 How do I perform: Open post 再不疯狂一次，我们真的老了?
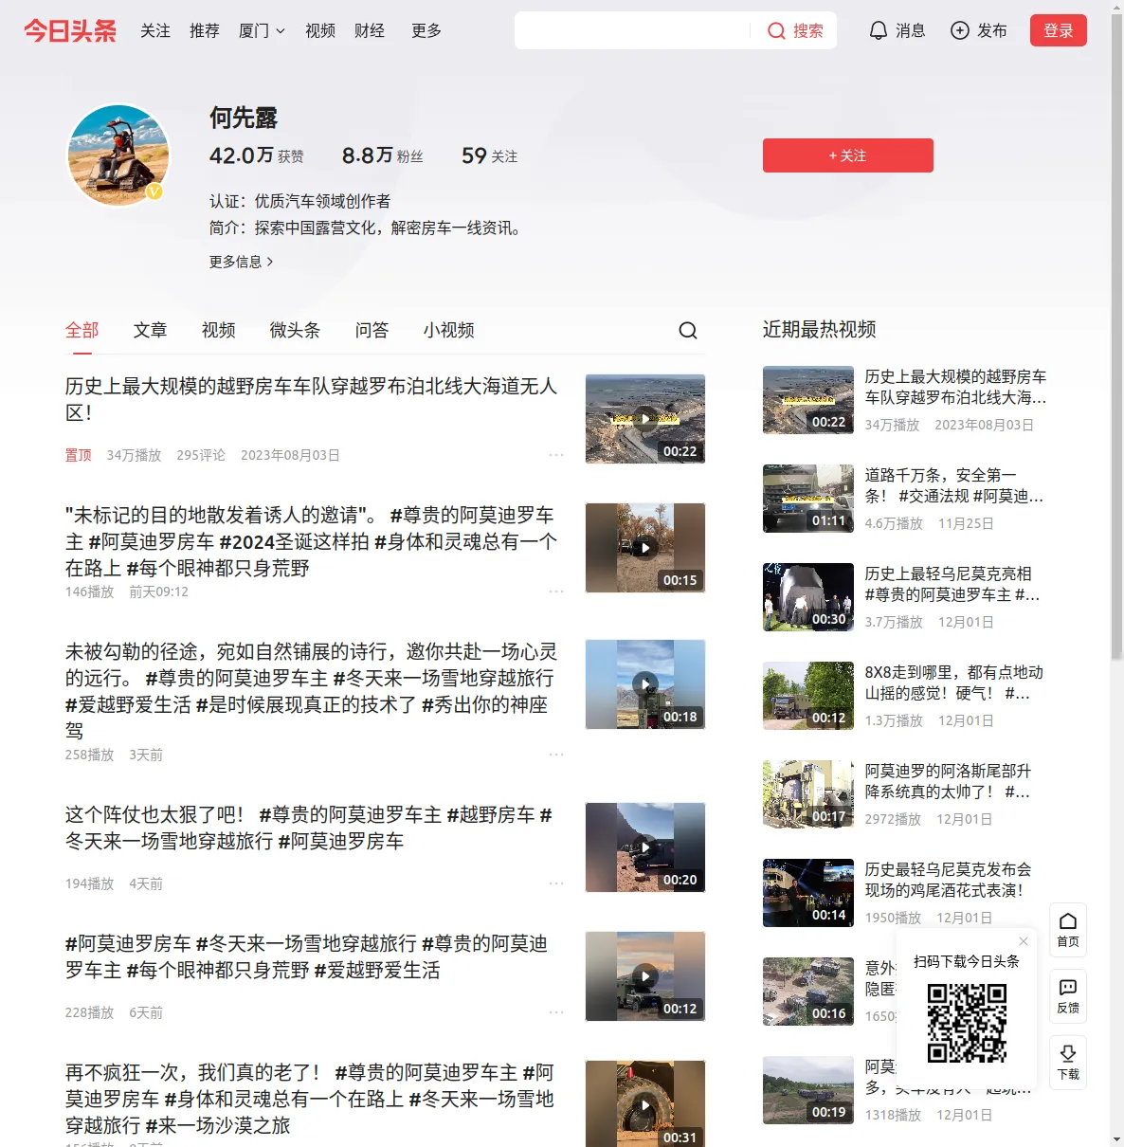[310, 1099]
